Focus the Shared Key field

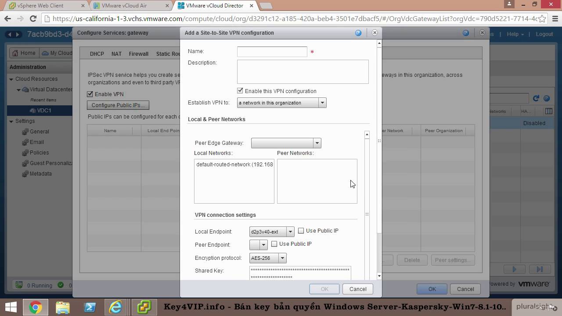(300, 273)
